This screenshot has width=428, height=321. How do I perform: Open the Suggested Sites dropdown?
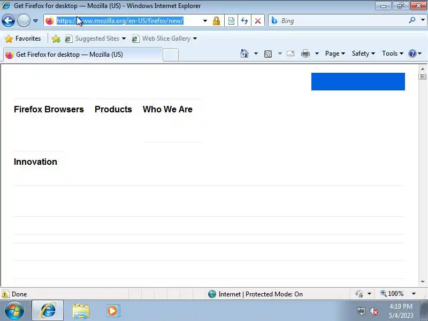(95, 39)
